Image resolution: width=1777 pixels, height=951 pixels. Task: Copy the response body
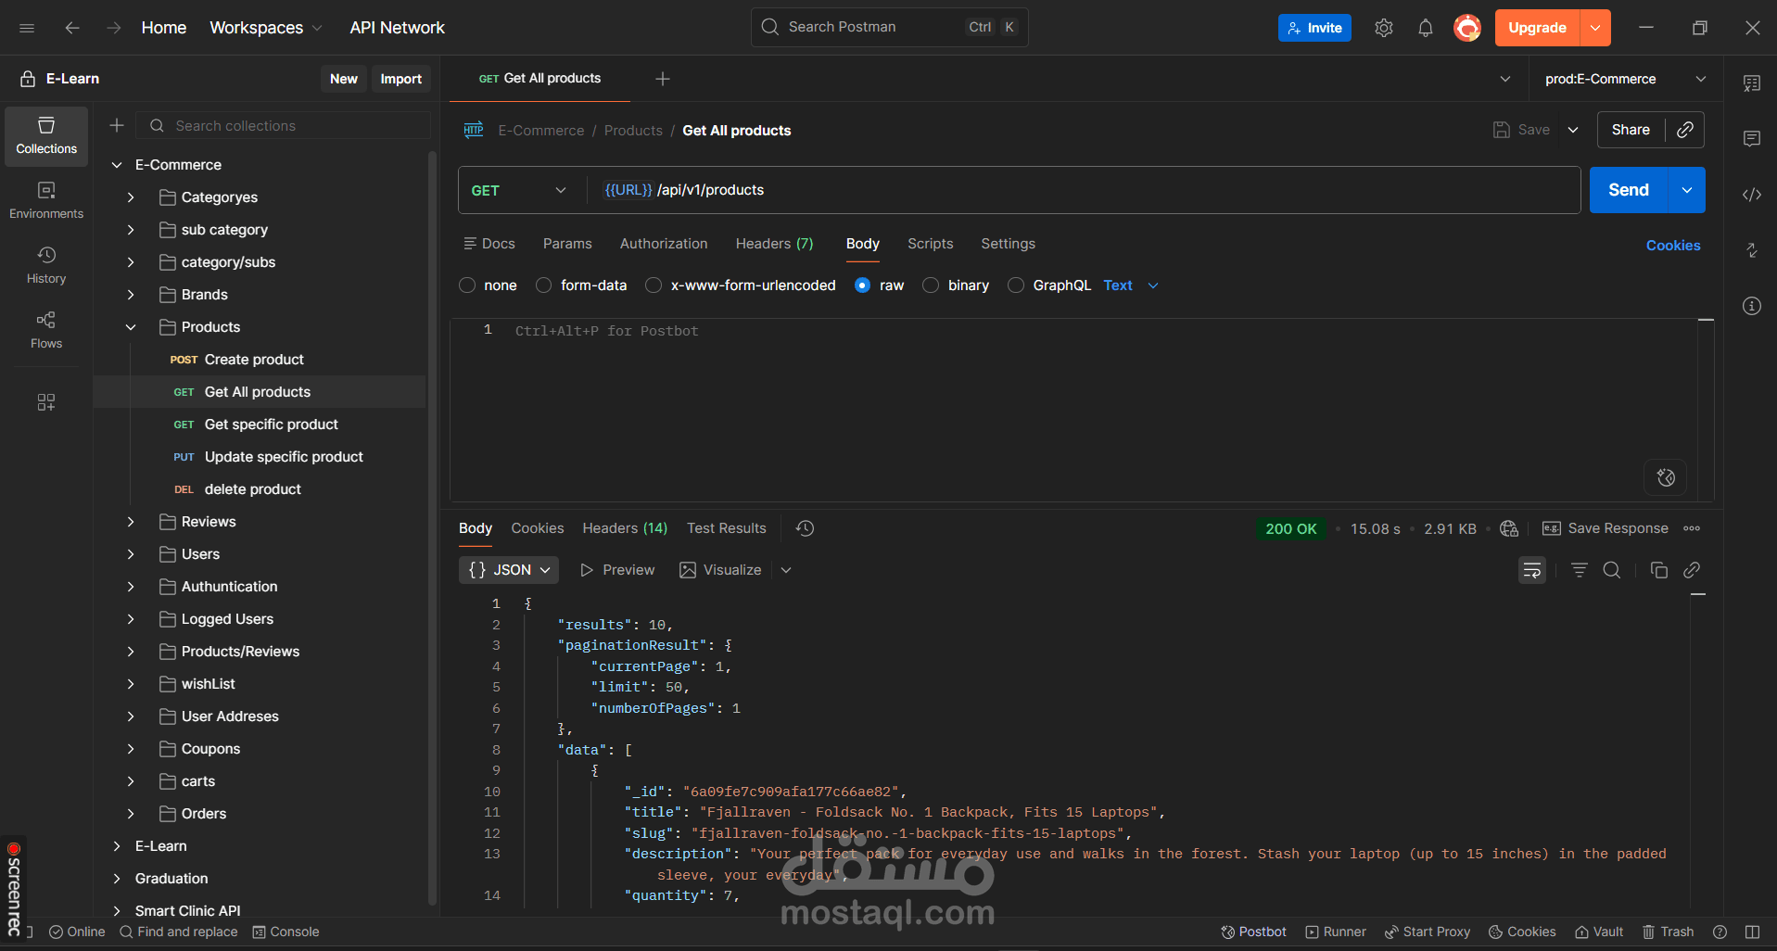(x=1659, y=570)
